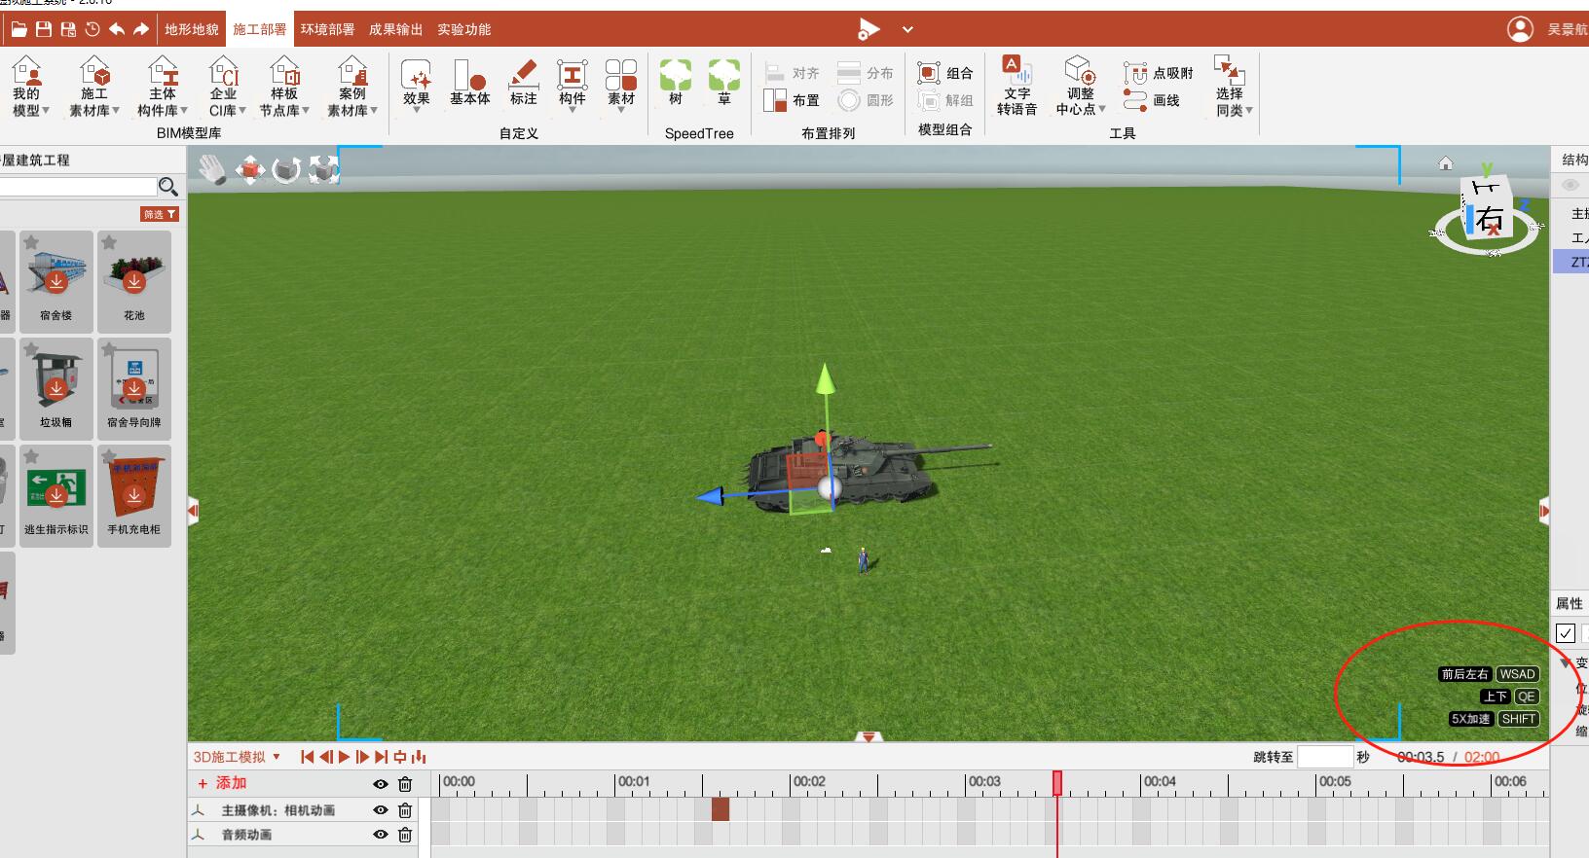Play the timeline animation
The width and height of the screenshot is (1589, 858).
coord(344,757)
